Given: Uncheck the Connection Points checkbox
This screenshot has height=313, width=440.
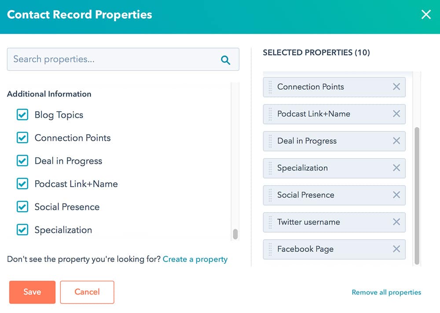Looking at the screenshot, I should [22, 138].
